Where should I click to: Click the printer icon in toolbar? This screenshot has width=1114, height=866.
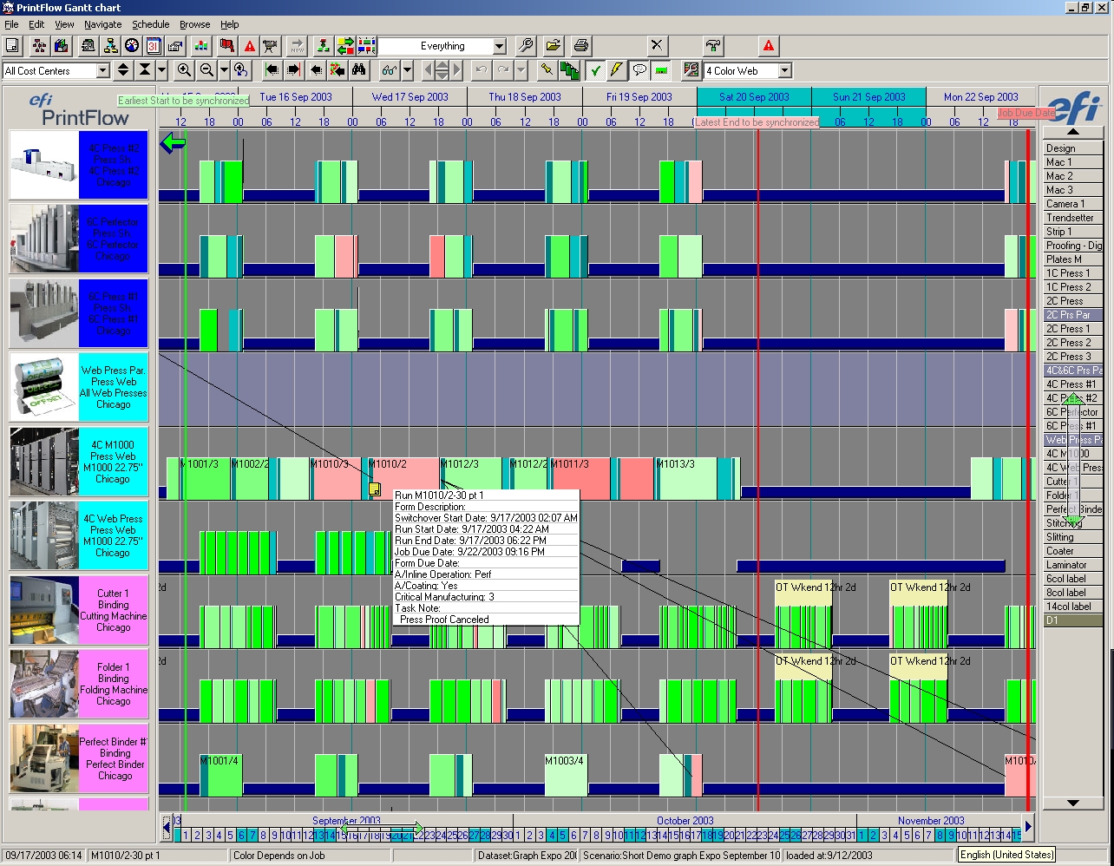[x=581, y=46]
